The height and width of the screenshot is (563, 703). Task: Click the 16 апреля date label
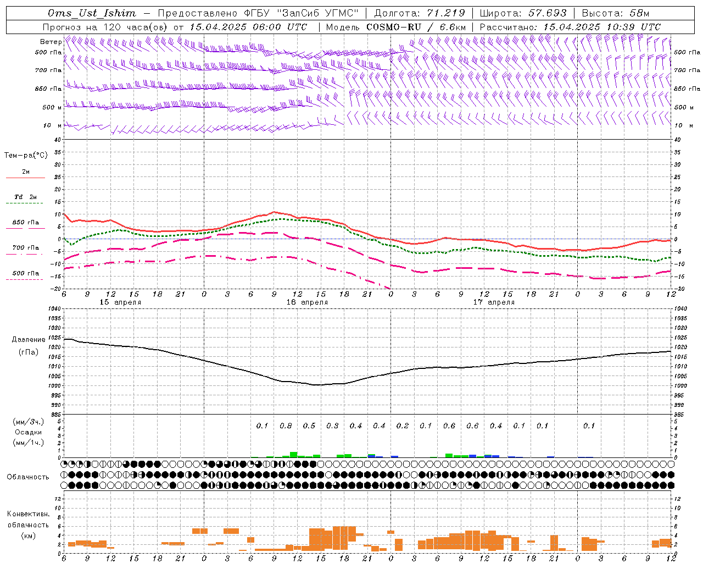[x=307, y=302]
